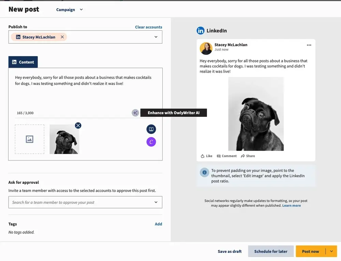Remove the pug image from the post
This screenshot has width=341, height=261.
click(x=78, y=125)
